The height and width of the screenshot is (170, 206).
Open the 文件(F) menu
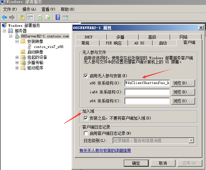click(x=10, y=9)
